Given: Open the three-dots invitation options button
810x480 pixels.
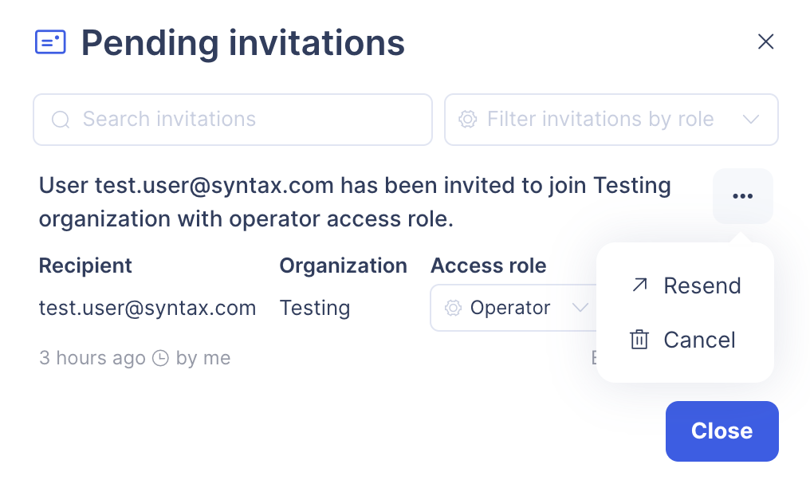Looking at the screenshot, I should point(742,196).
